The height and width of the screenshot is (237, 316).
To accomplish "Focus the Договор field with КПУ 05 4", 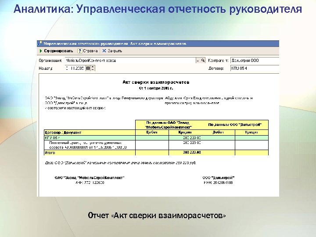I will pyautogui.click(x=255, y=68).
